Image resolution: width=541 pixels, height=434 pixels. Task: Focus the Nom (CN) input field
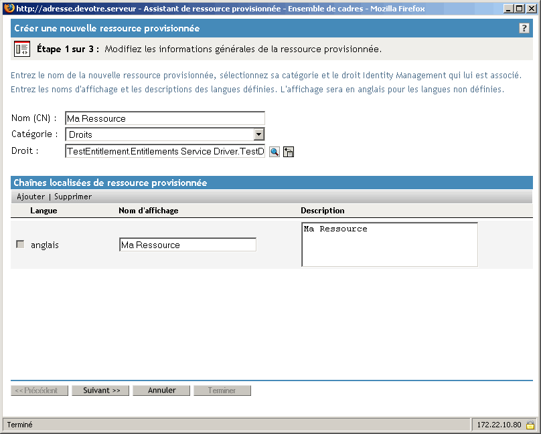tap(165, 118)
